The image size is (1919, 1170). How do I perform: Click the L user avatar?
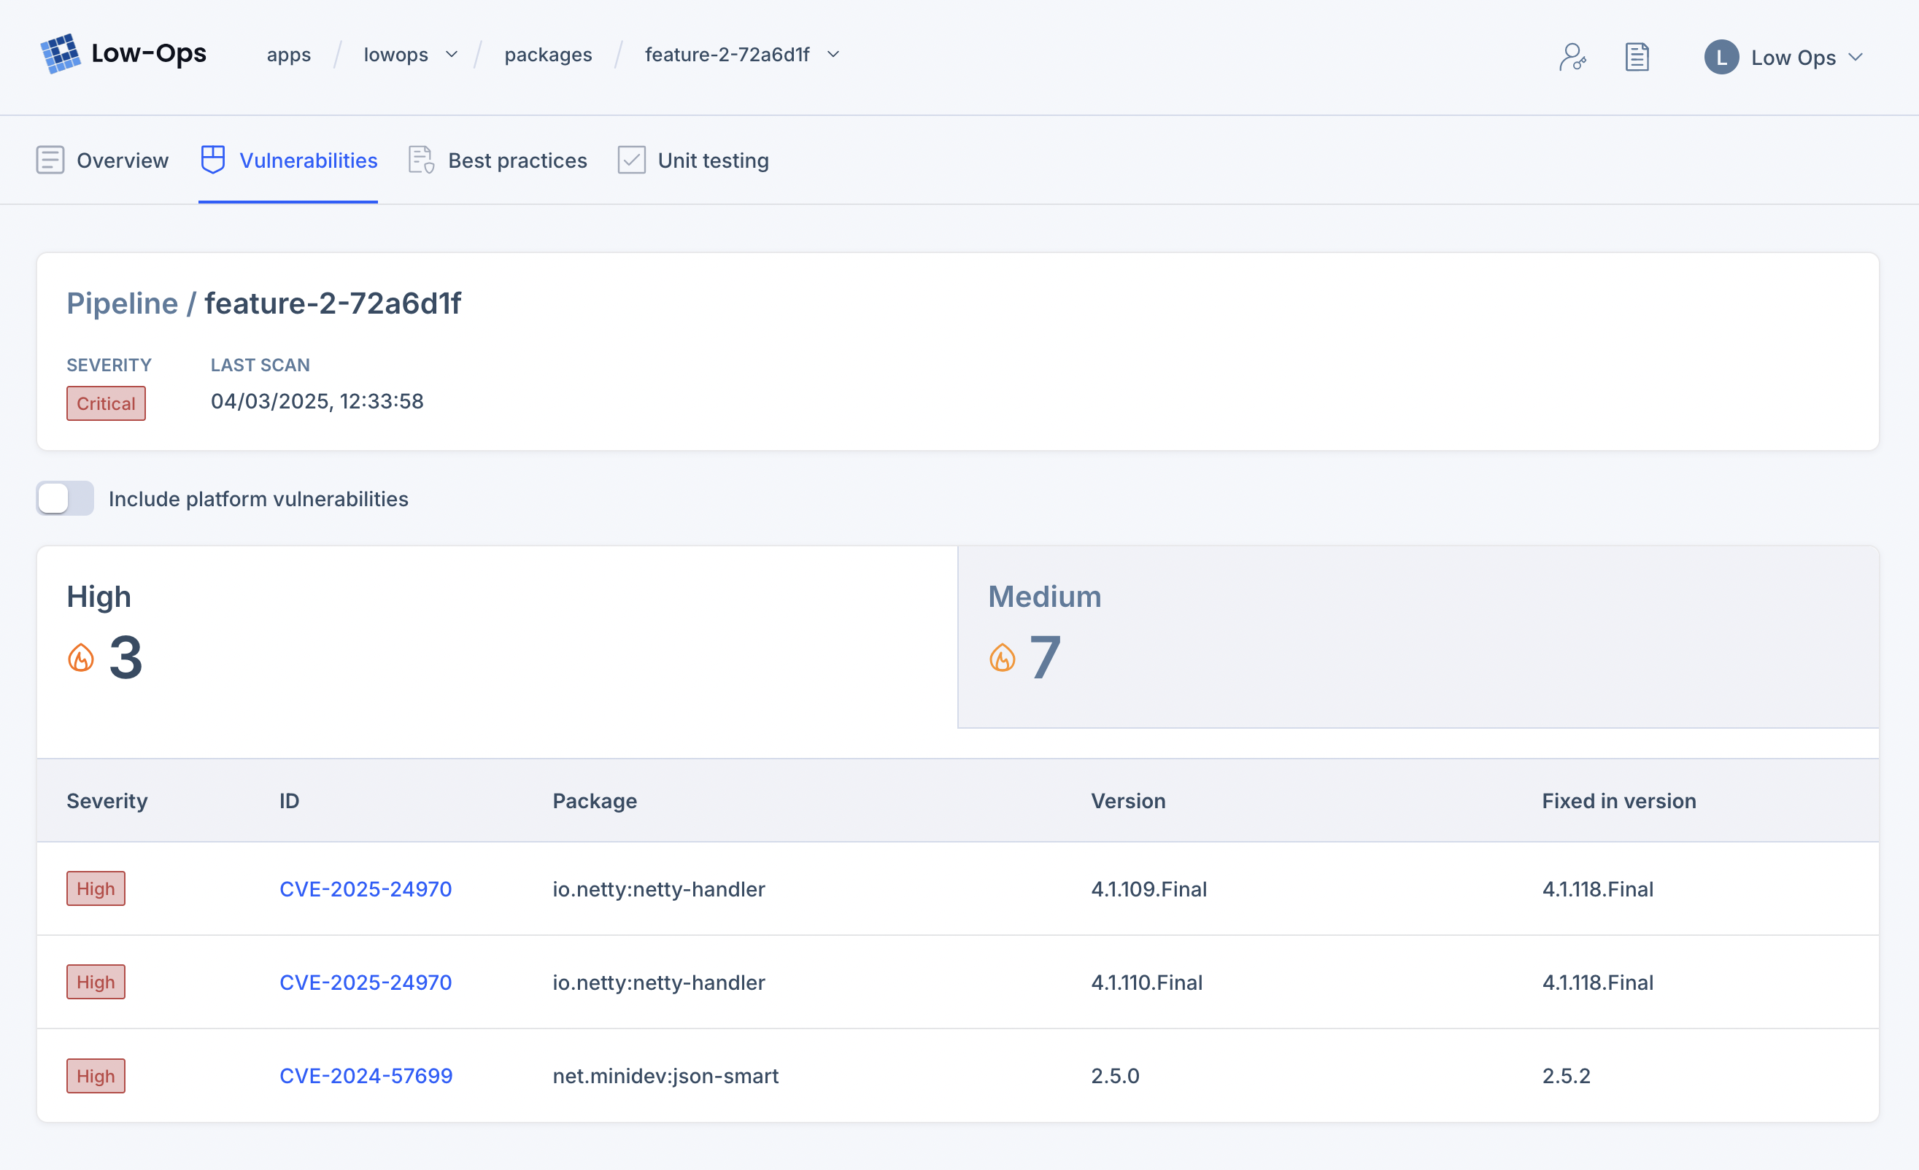pyautogui.click(x=1721, y=58)
